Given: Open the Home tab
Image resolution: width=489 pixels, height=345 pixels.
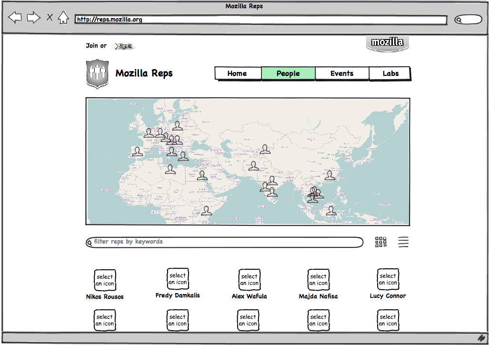Looking at the screenshot, I should click(238, 74).
